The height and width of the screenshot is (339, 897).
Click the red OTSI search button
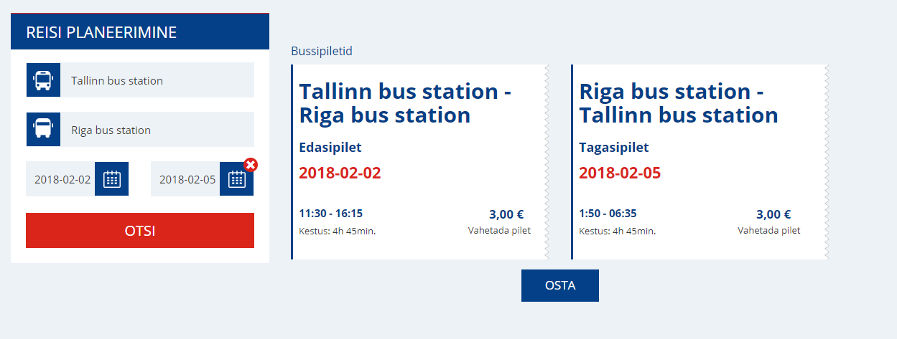pyautogui.click(x=140, y=231)
